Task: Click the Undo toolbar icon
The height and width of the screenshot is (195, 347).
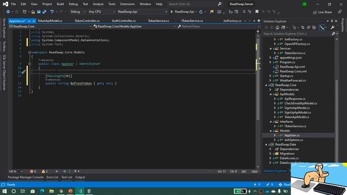Action: click(52, 12)
